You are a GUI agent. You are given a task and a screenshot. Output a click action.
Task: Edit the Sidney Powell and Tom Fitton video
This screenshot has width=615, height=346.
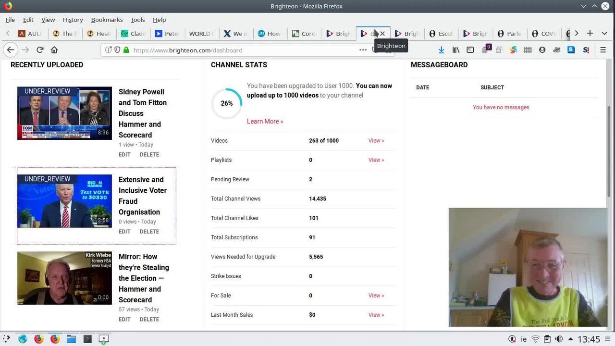124,155
